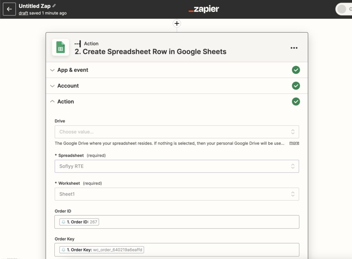Open the draft status link
The image size is (352, 259).
click(x=23, y=12)
